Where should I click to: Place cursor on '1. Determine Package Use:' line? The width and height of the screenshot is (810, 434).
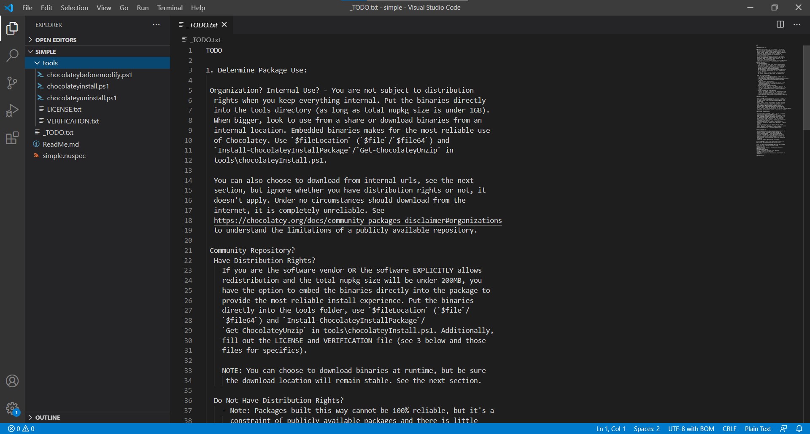tap(256, 70)
